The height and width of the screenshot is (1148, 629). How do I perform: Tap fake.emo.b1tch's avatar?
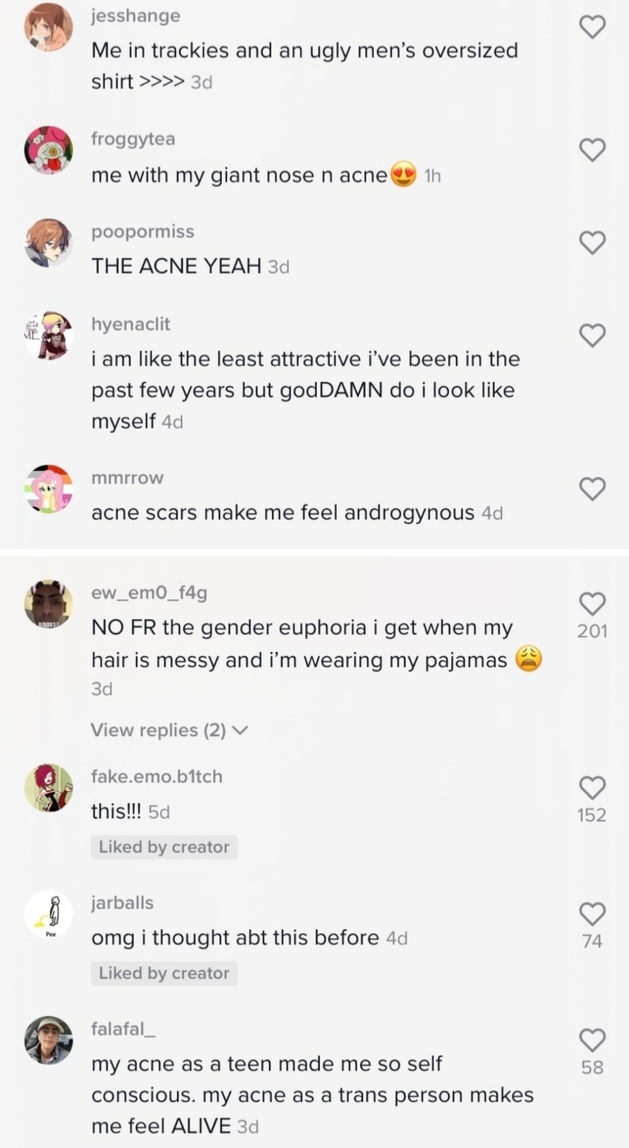click(48, 787)
